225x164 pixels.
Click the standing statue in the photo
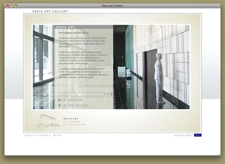pos(159,78)
